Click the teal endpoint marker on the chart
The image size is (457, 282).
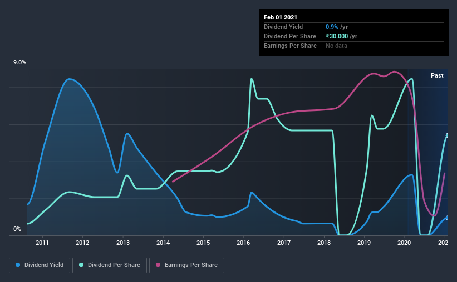447,135
